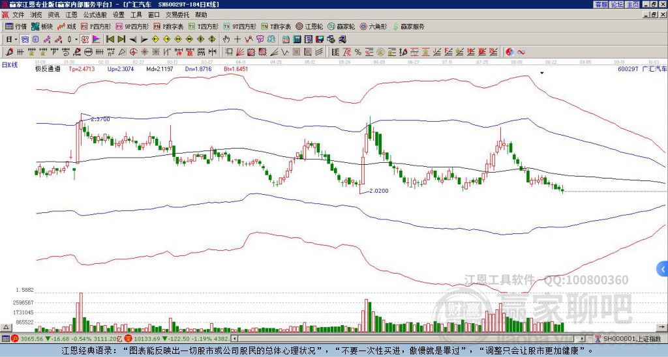Image resolution: width=668 pixels, height=357 pixels.
Task: Toggle the 权 adjustment button
Action: pos(85,40)
